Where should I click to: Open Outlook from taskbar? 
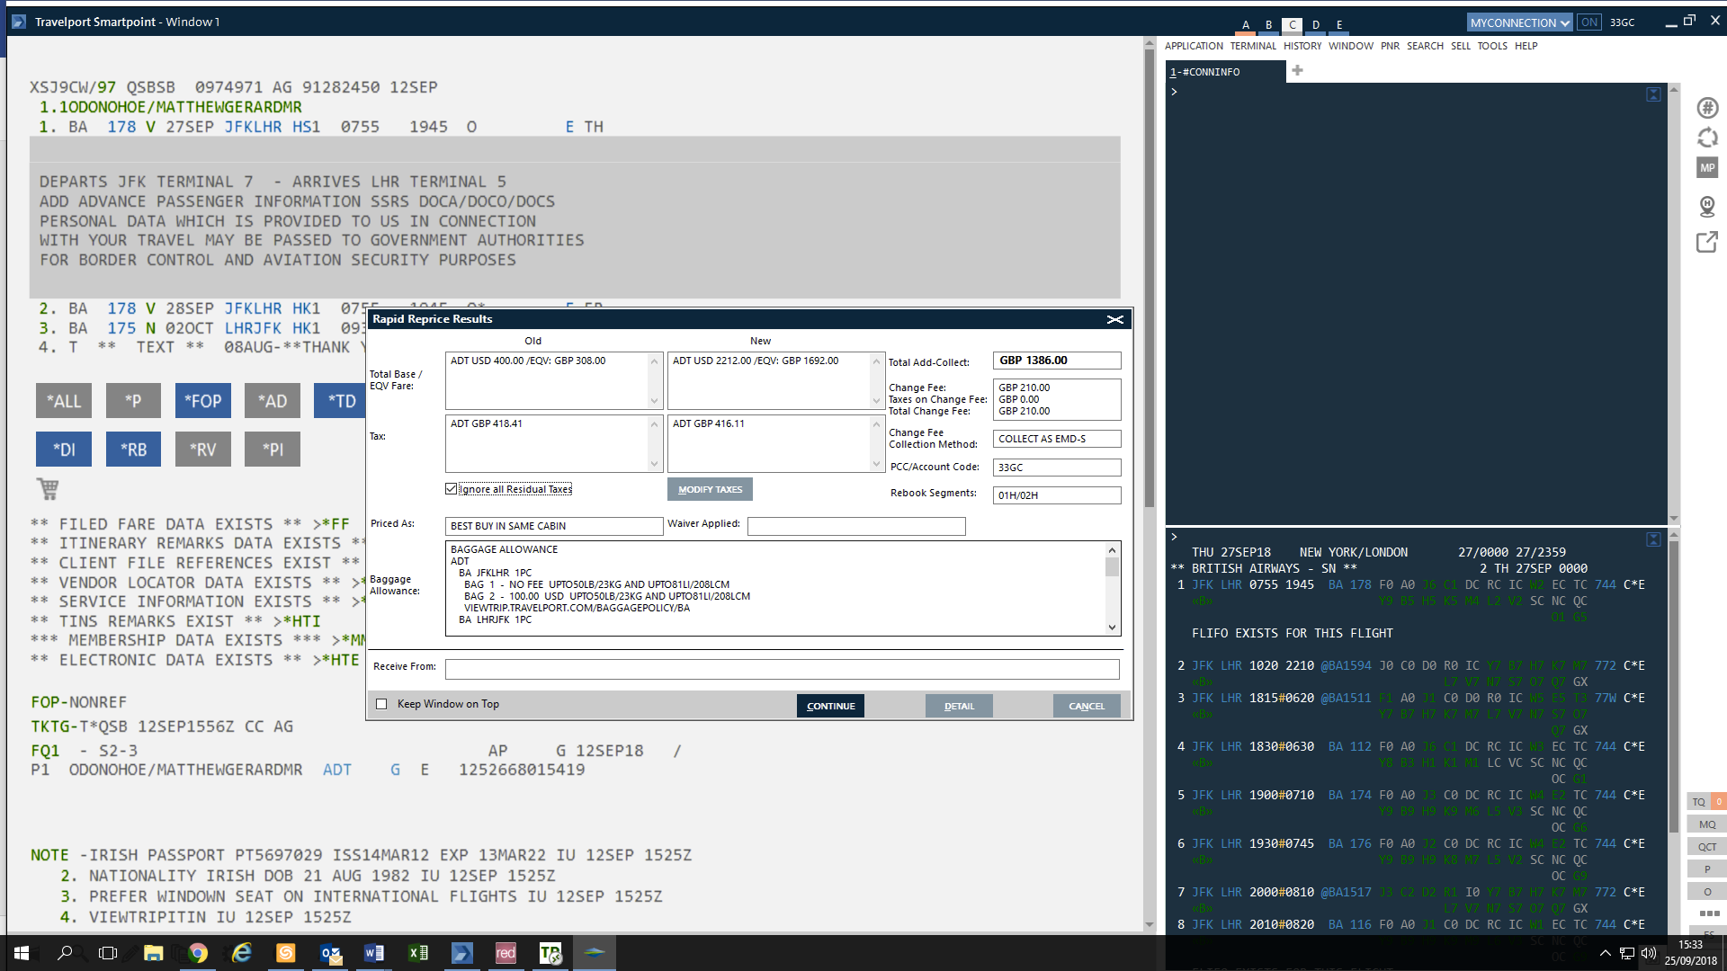(x=330, y=953)
